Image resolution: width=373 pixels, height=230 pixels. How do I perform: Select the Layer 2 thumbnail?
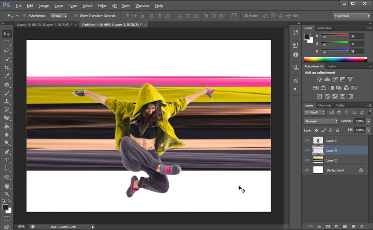(x=318, y=160)
